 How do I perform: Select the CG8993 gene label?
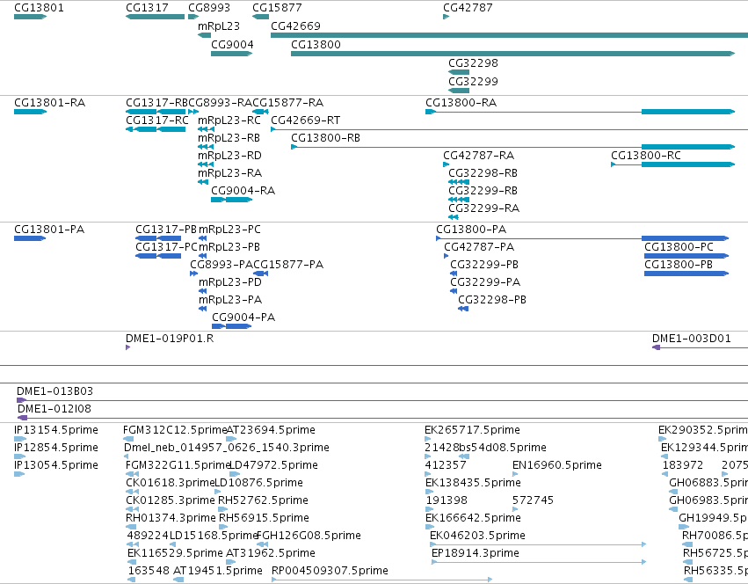(x=209, y=8)
